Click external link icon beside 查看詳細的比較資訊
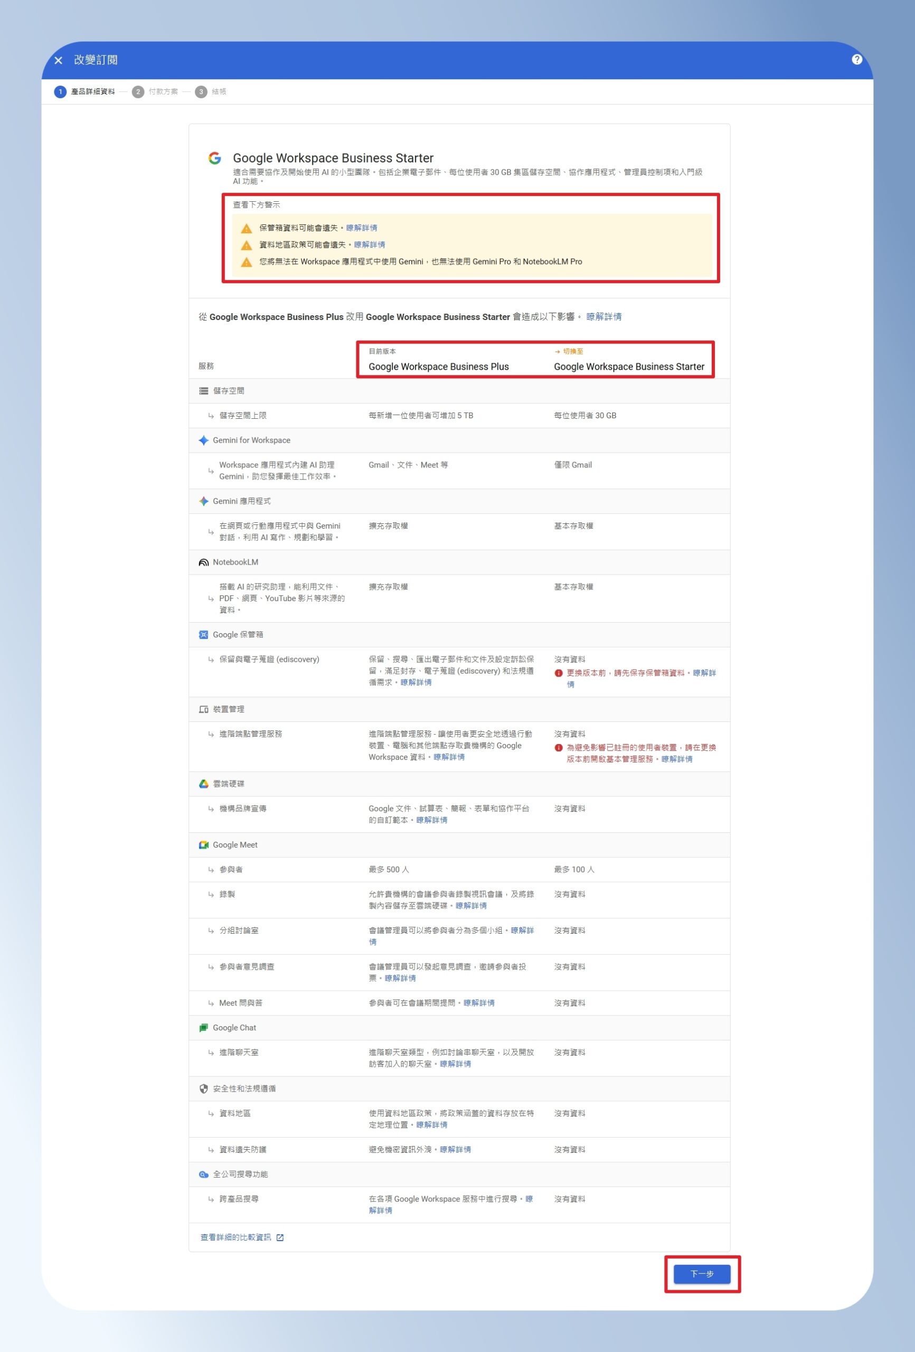The height and width of the screenshot is (1352, 915). (280, 1237)
